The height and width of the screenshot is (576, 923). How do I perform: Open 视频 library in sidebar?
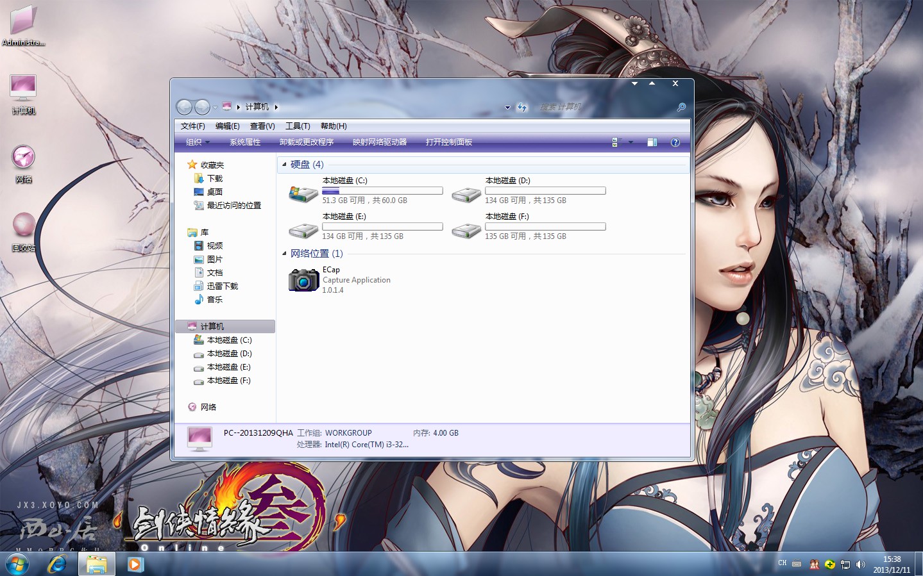[208, 246]
